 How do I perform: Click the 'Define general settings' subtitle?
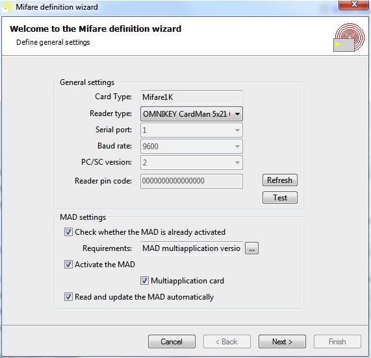click(53, 42)
